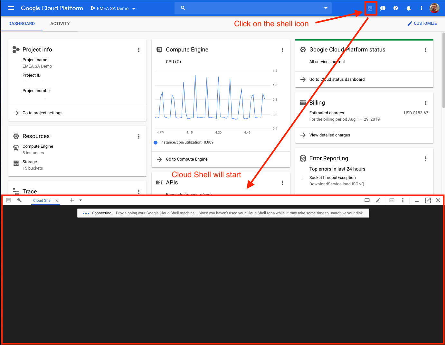Switch to the DASHBOARD tab

pos(22,23)
